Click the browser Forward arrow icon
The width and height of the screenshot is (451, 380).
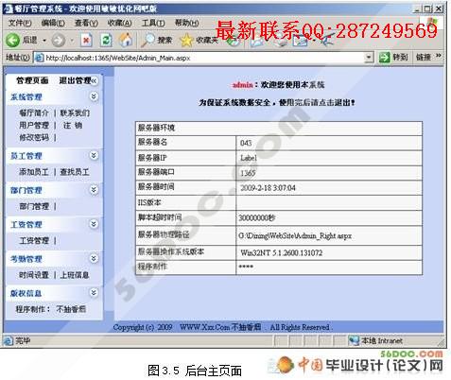tap(58, 41)
